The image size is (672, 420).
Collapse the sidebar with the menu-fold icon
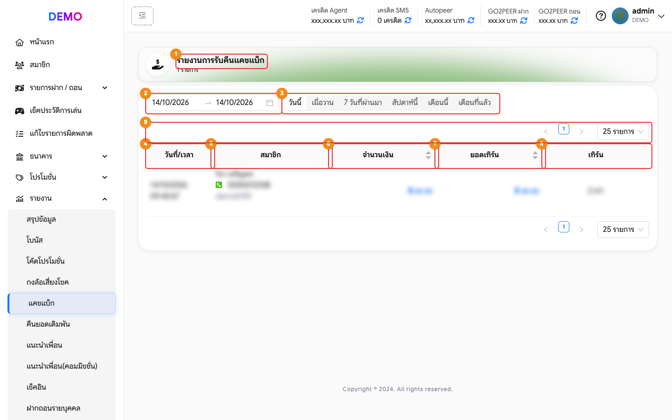point(142,16)
